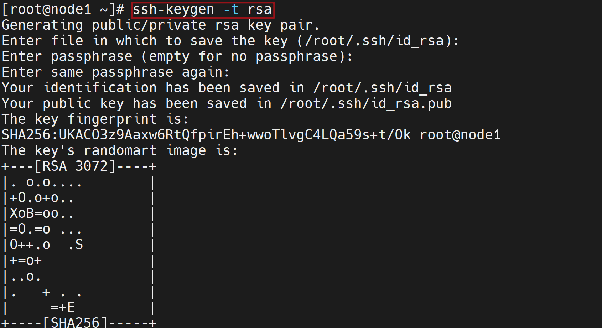Click the =+E characters in randomart

[x=63, y=307]
